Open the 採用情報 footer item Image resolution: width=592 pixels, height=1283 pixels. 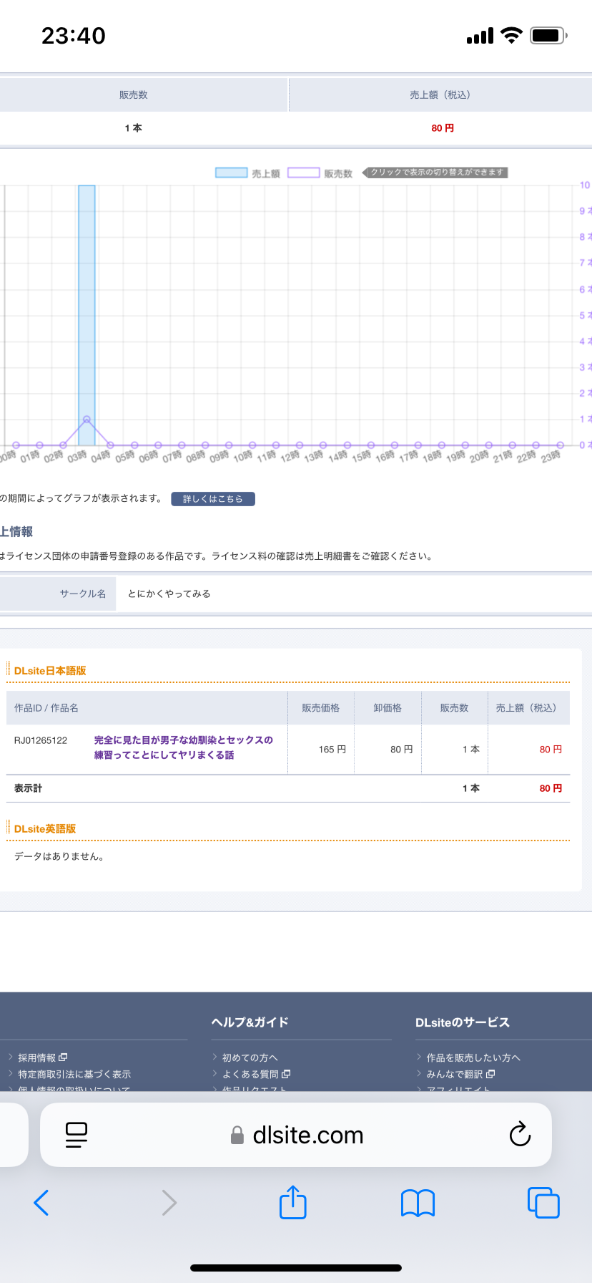coord(36,1057)
